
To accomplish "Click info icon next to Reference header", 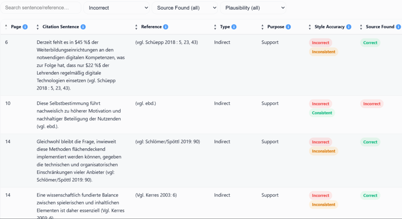I will click(166, 27).
